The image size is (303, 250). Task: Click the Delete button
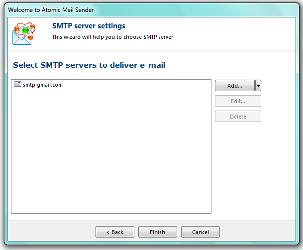tap(238, 117)
